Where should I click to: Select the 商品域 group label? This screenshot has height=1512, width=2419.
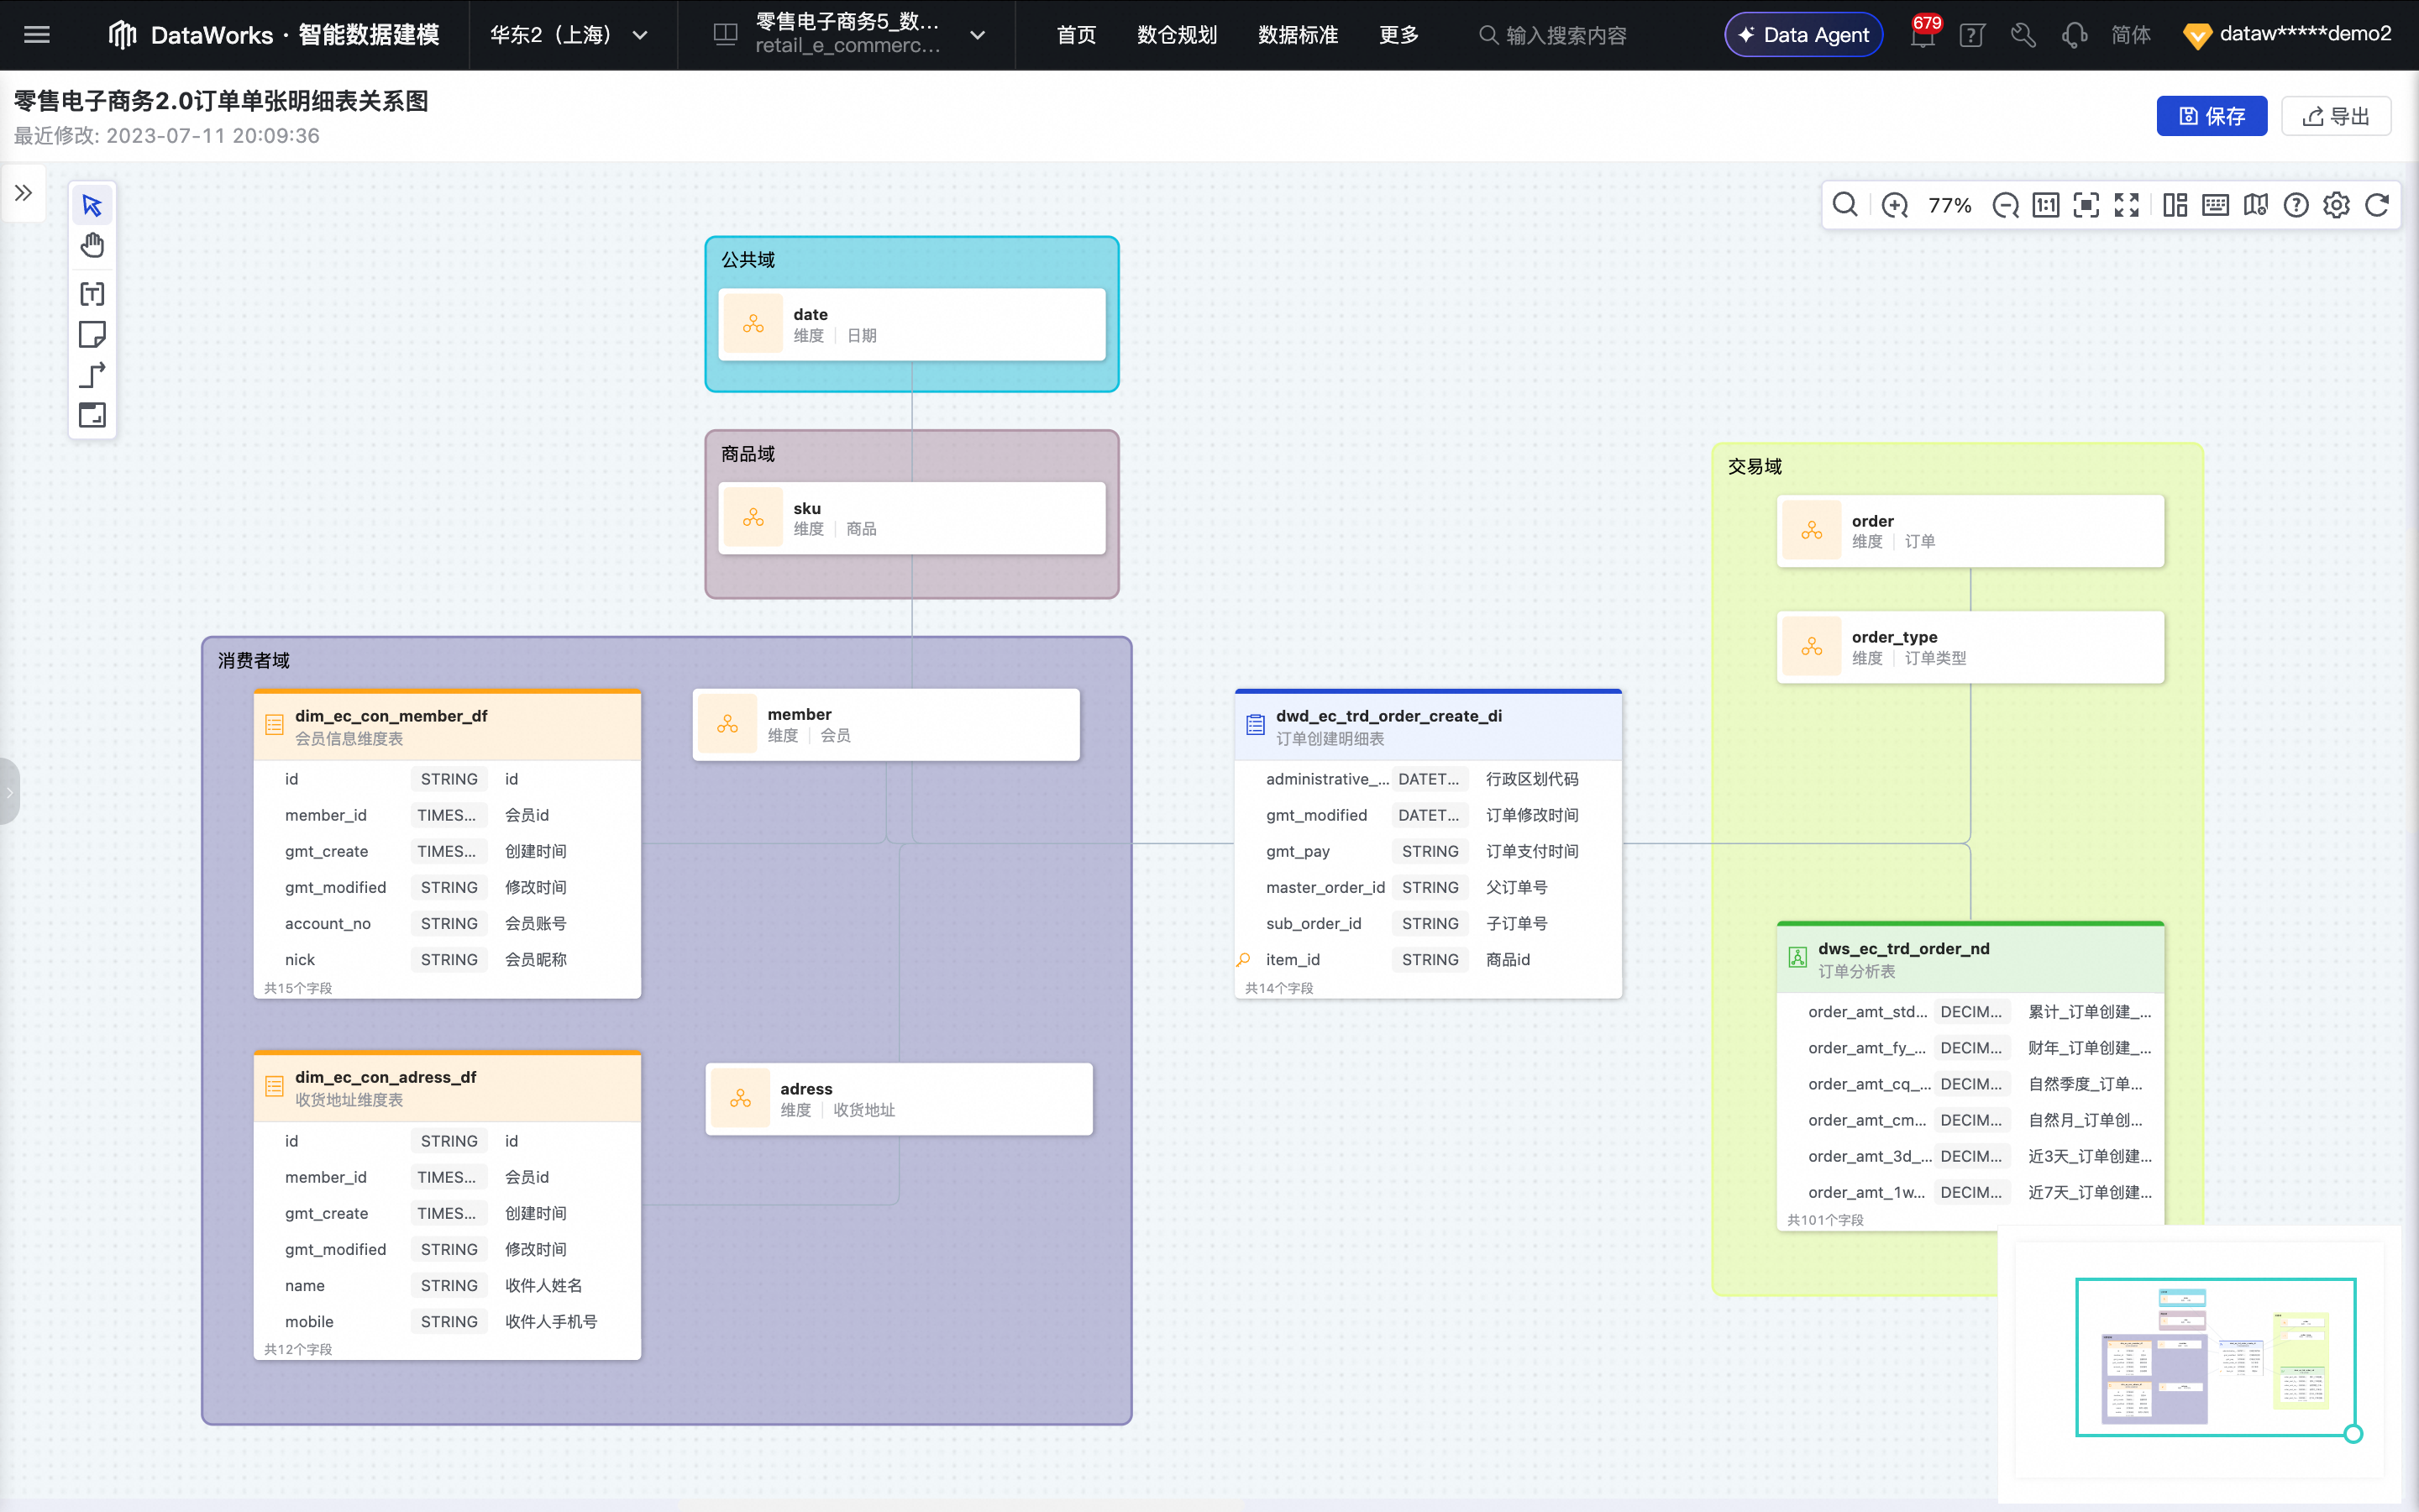point(748,454)
